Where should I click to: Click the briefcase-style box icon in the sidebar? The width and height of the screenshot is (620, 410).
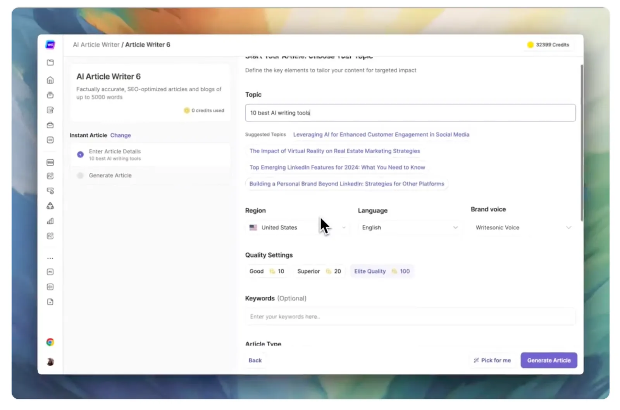pyautogui.click(x=50, y=125)
